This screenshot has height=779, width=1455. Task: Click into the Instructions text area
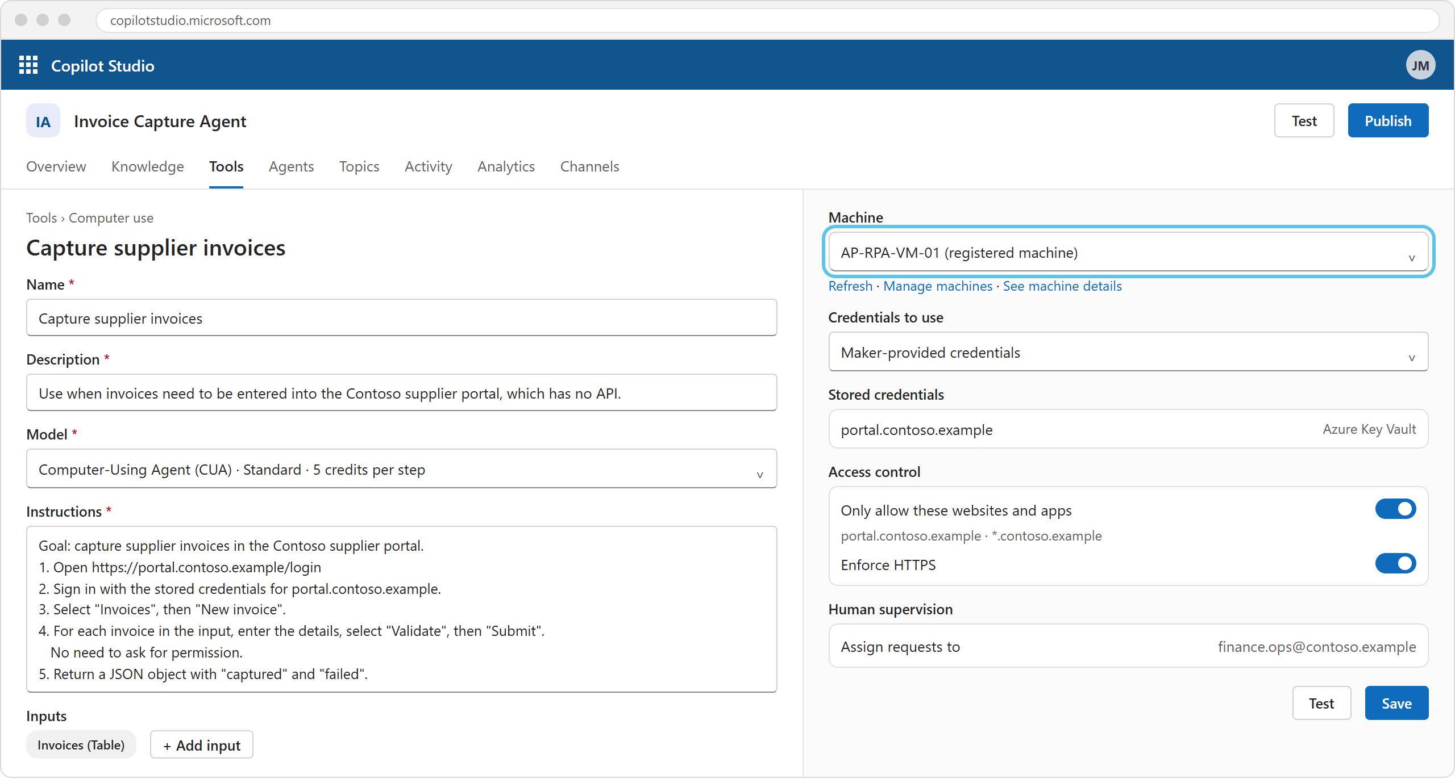401,609
